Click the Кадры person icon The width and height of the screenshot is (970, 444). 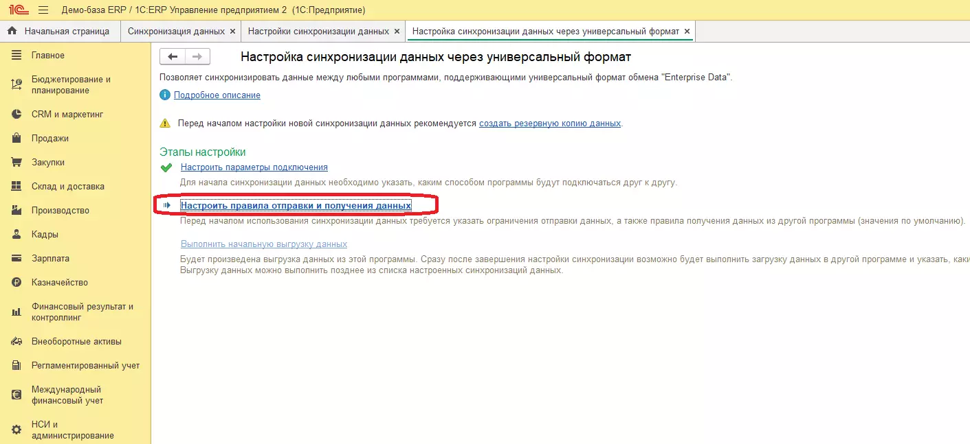17,235
